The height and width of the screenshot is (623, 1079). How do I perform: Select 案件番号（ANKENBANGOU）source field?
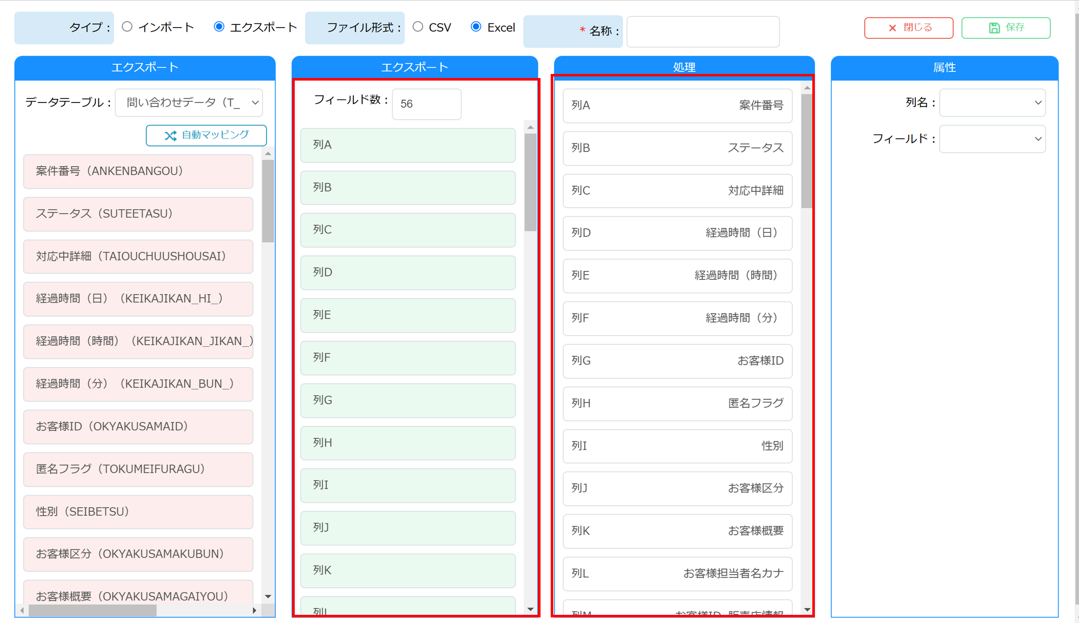tap(138, 171)
